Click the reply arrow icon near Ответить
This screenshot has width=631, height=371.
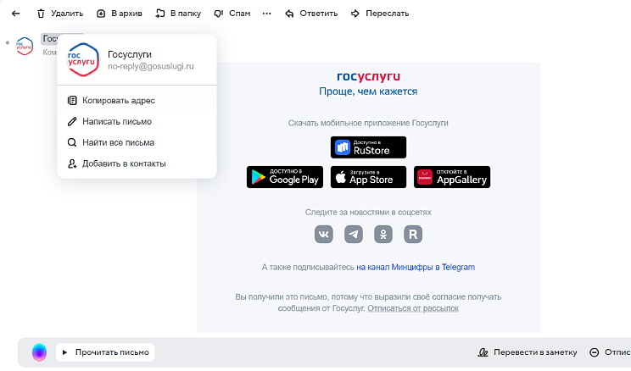[289, 14]
